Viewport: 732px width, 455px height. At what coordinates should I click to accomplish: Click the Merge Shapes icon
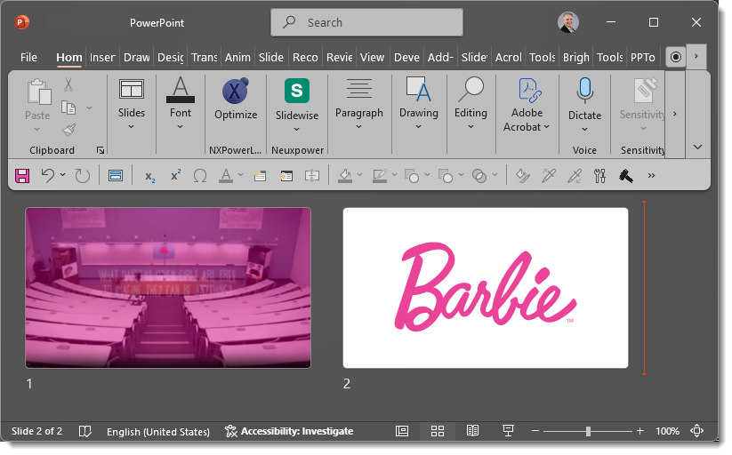point(479,176)
